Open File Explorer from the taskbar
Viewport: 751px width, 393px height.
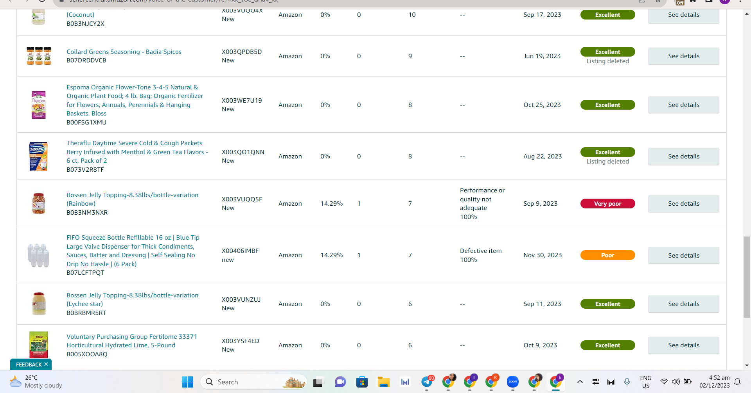[383, 382]
